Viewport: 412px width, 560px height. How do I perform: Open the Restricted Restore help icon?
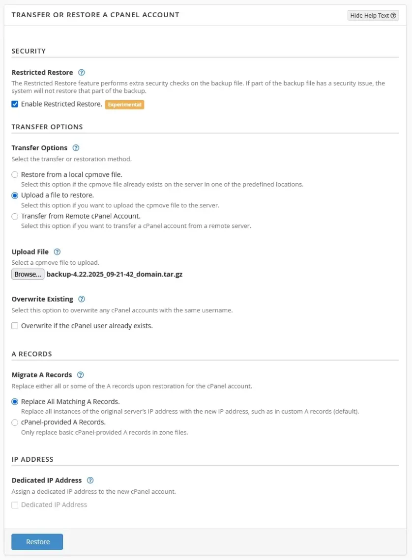coord(82,72)
